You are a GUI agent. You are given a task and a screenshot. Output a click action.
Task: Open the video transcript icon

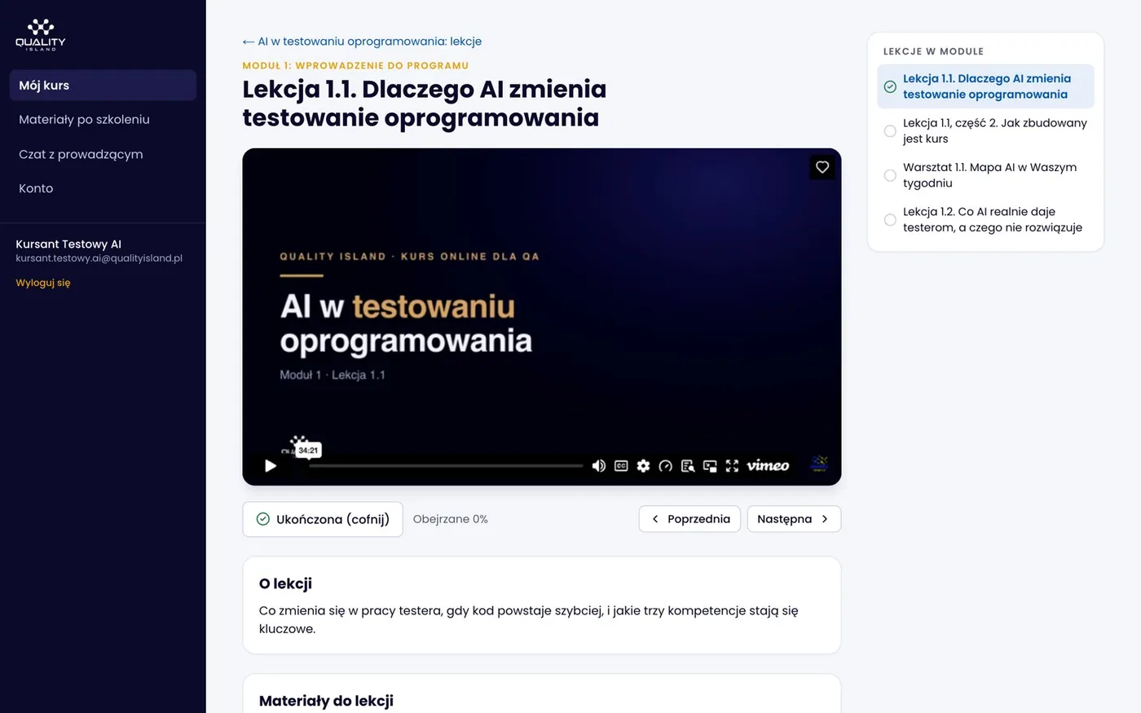688,465
